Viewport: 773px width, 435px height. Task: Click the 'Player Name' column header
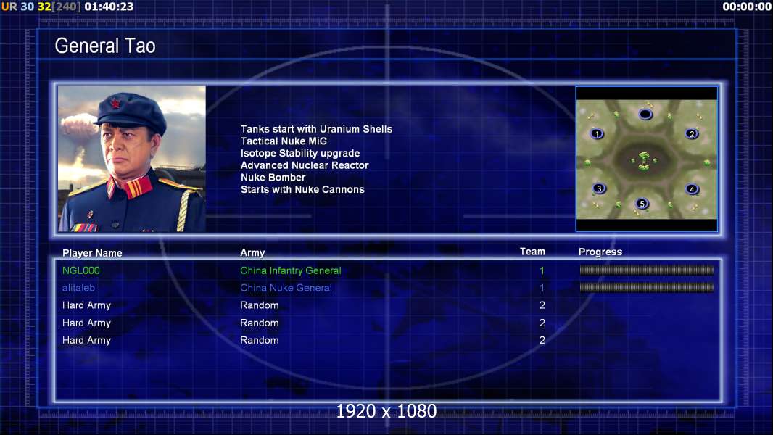pyautogui.click(x=92, y=253)
